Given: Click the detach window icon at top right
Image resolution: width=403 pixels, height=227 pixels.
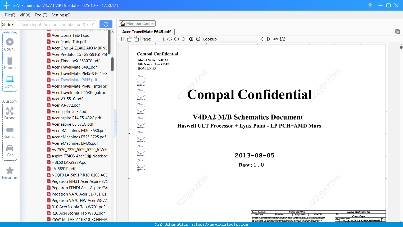Looking at the screenshot, I should click(398, 31).
